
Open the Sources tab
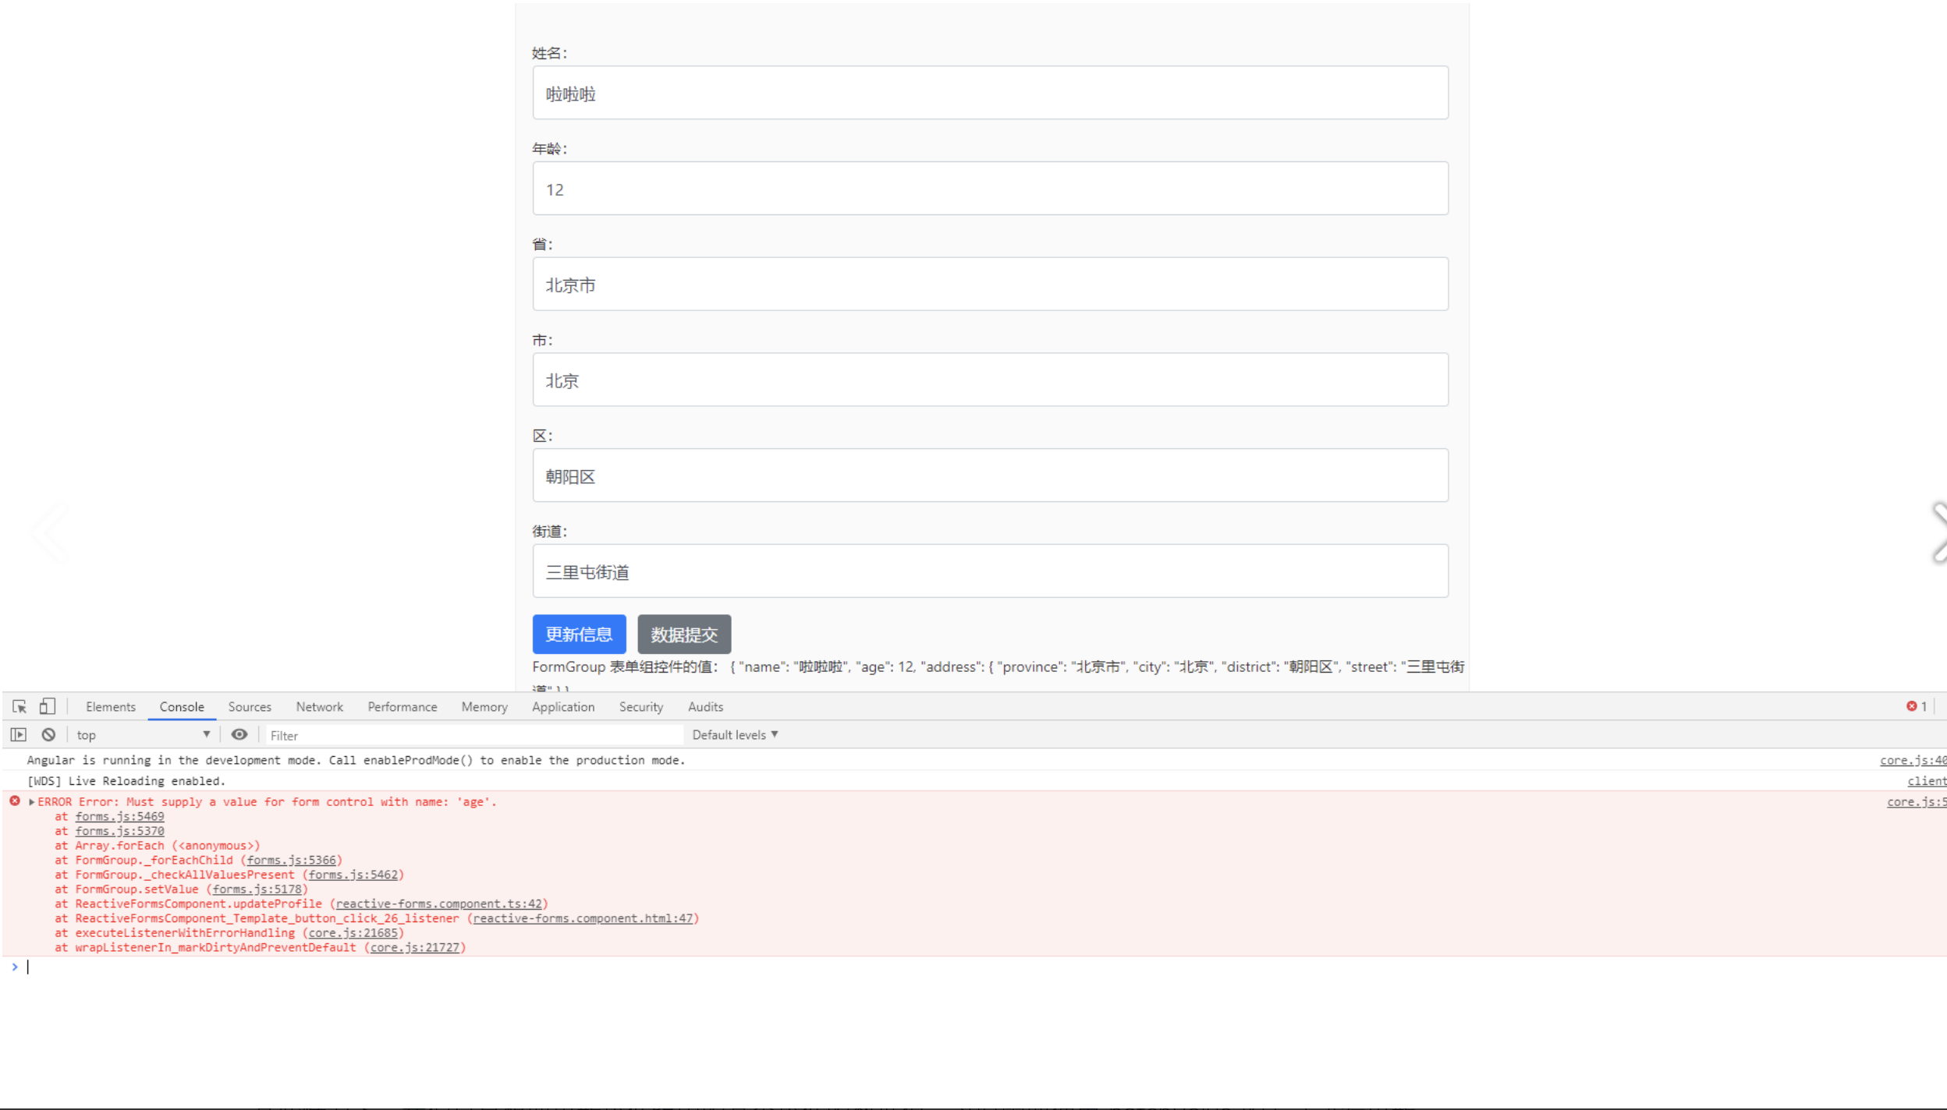(250, 706)
